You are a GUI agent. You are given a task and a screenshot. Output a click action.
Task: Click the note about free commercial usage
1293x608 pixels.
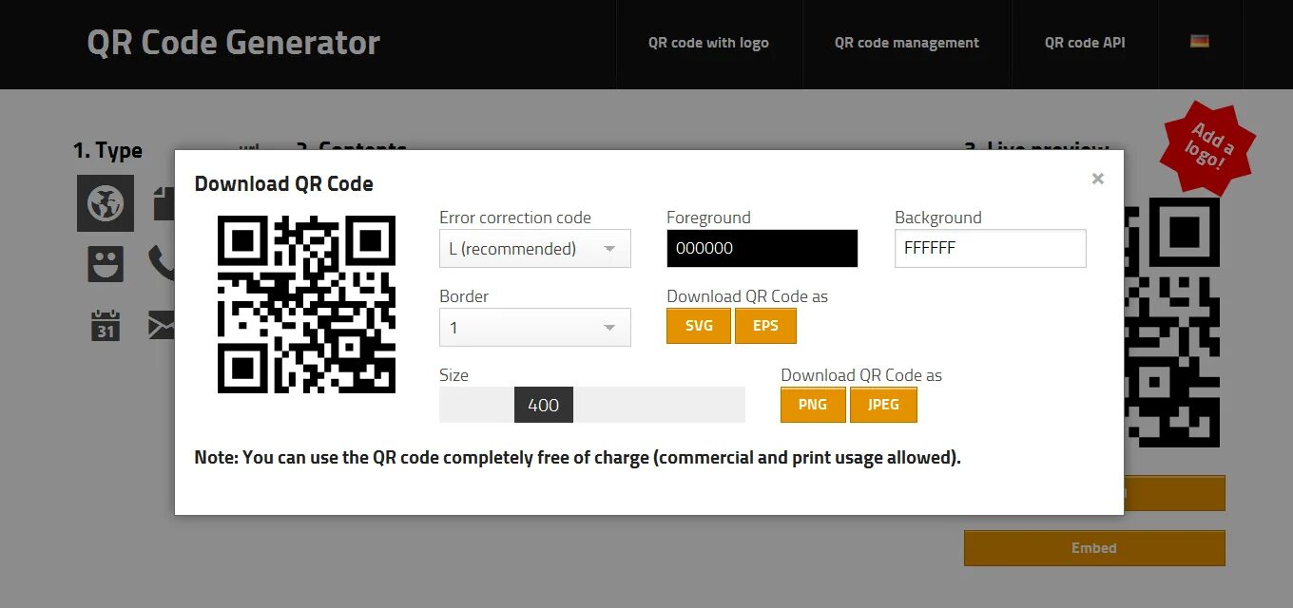[x=578, y=458]
